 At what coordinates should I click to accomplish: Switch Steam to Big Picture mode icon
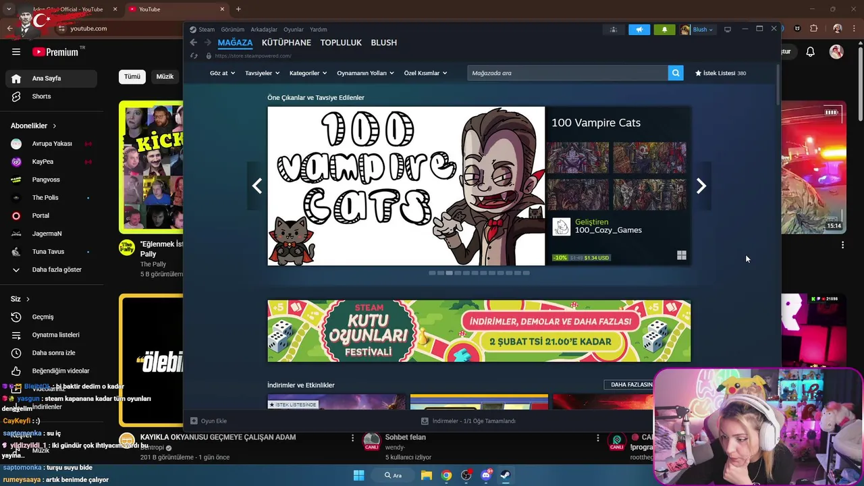(x=728, y=30)
